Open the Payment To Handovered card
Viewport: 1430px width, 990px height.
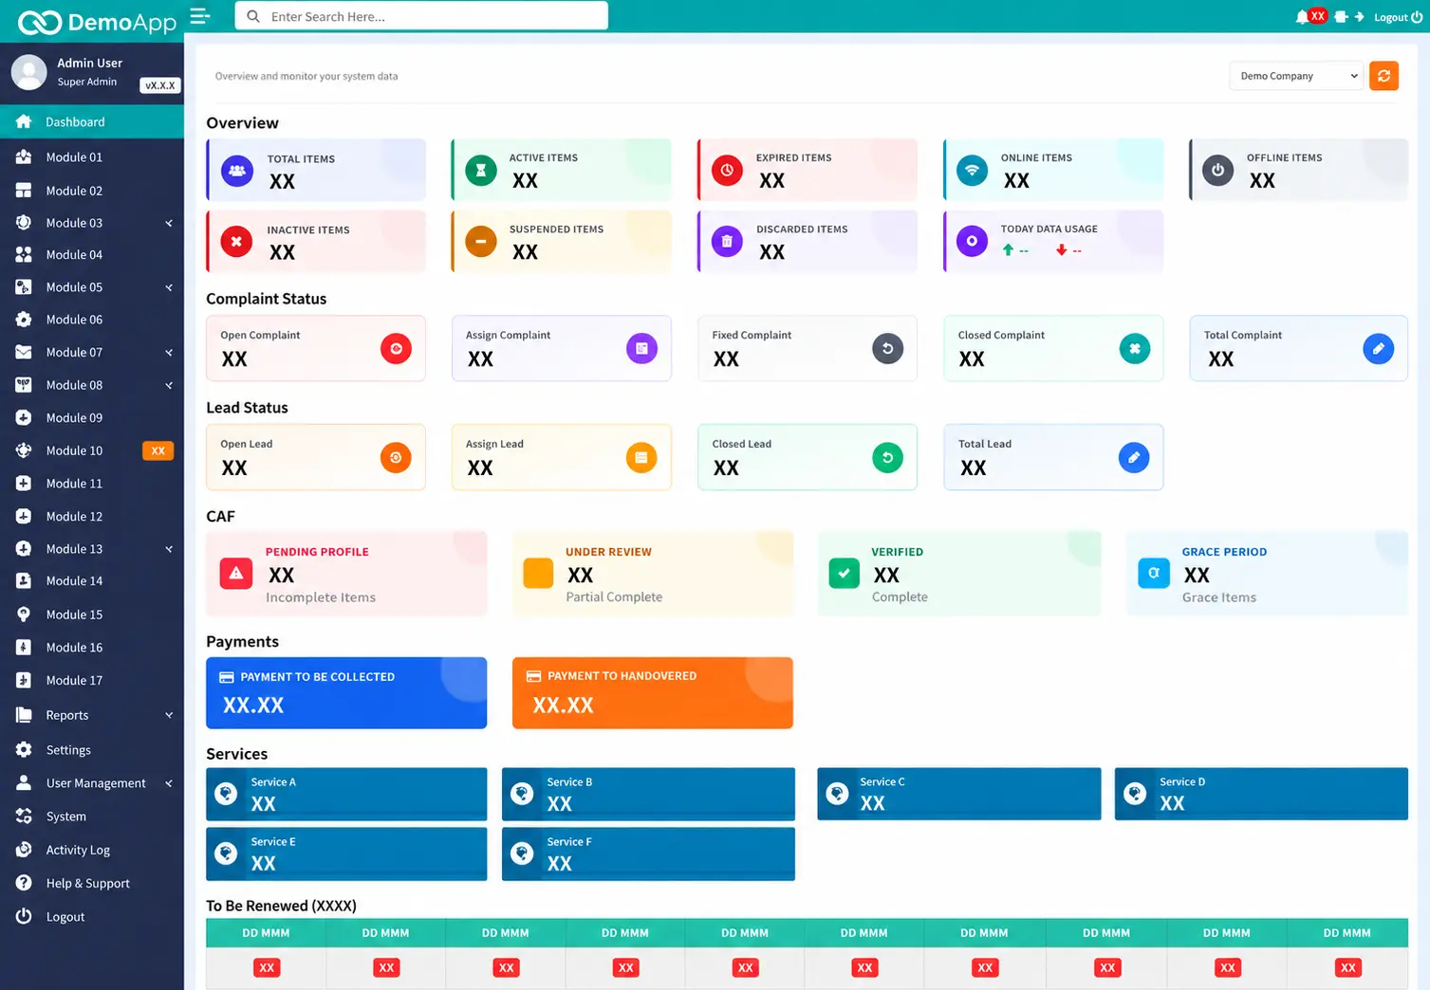click(653, 693)
